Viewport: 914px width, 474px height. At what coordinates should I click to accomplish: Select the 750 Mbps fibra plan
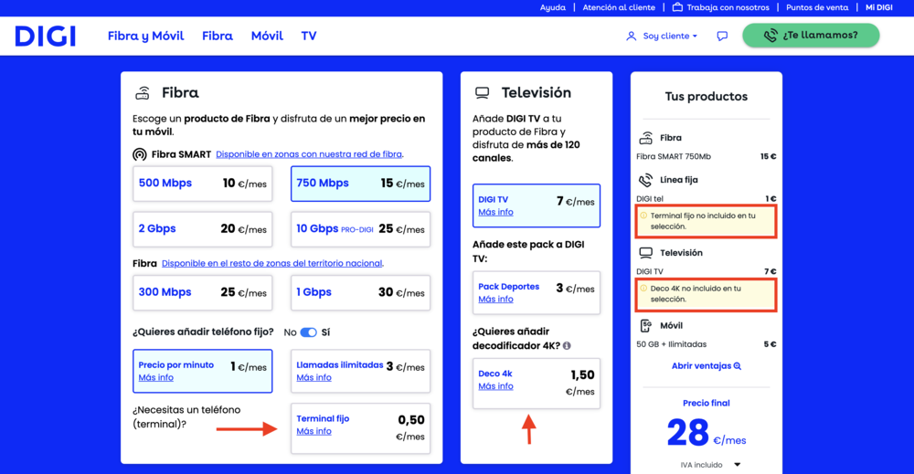[x=360, y=184]
